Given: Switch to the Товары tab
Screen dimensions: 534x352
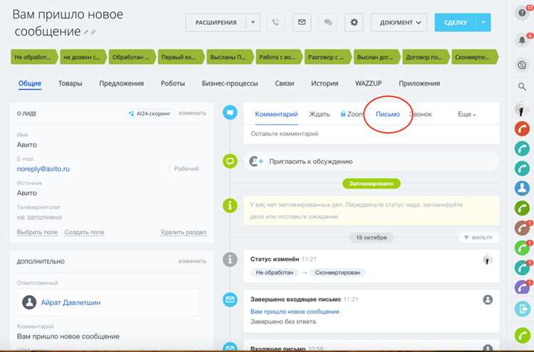Looking at the screenshot, I should pyautogui.click(x=70, y=83).
